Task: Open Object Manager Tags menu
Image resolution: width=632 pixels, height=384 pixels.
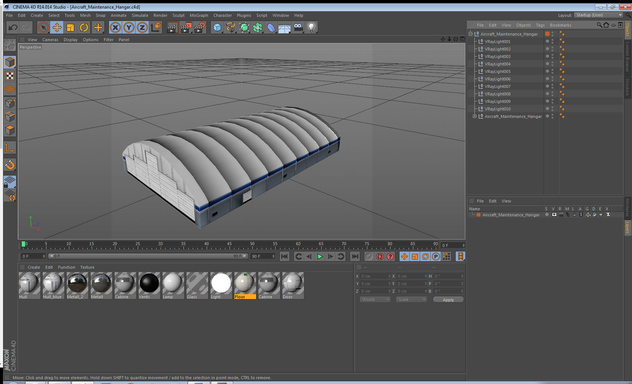Action: pos(540,25)
